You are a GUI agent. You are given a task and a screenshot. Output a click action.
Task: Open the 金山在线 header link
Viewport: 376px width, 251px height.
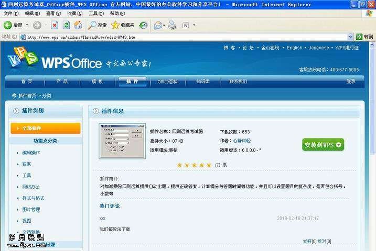coord(270,48)
